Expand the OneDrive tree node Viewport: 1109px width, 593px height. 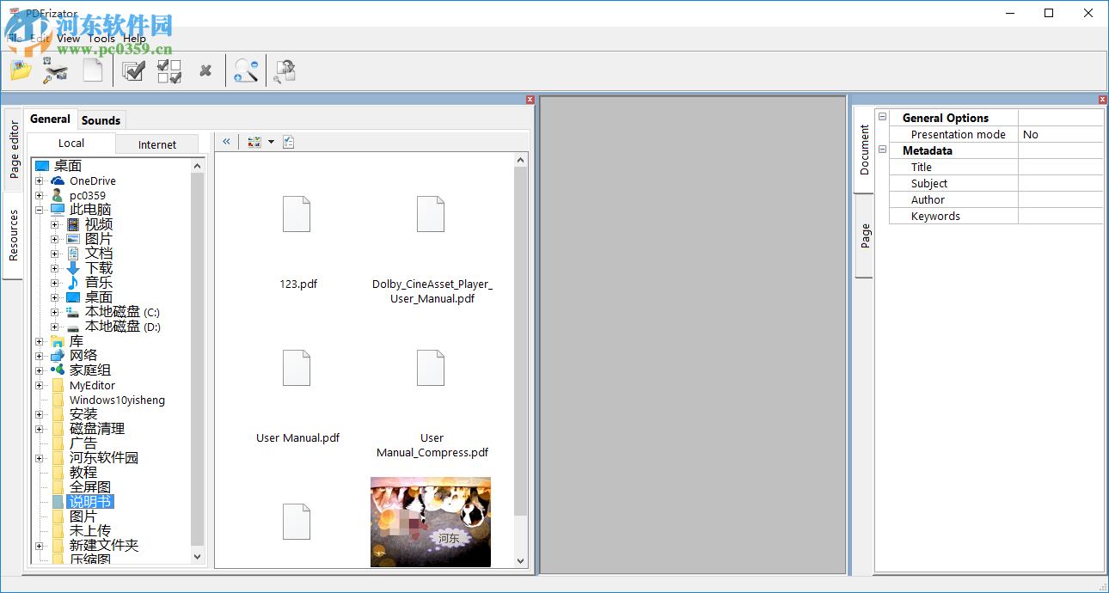pos(39,181)
